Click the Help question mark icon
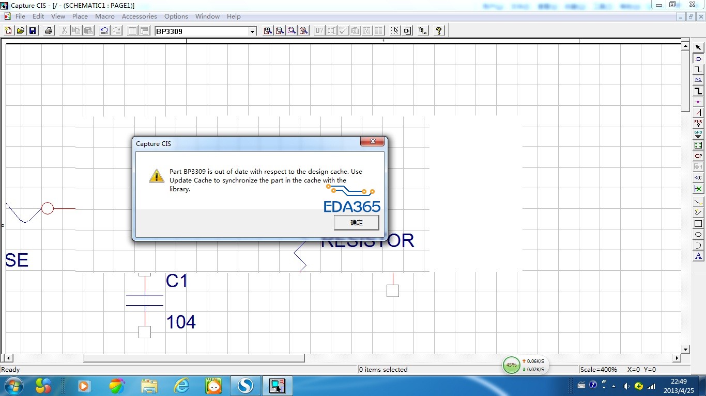The width and height of the screenshot is (706, 396). (x=439, y=31)
